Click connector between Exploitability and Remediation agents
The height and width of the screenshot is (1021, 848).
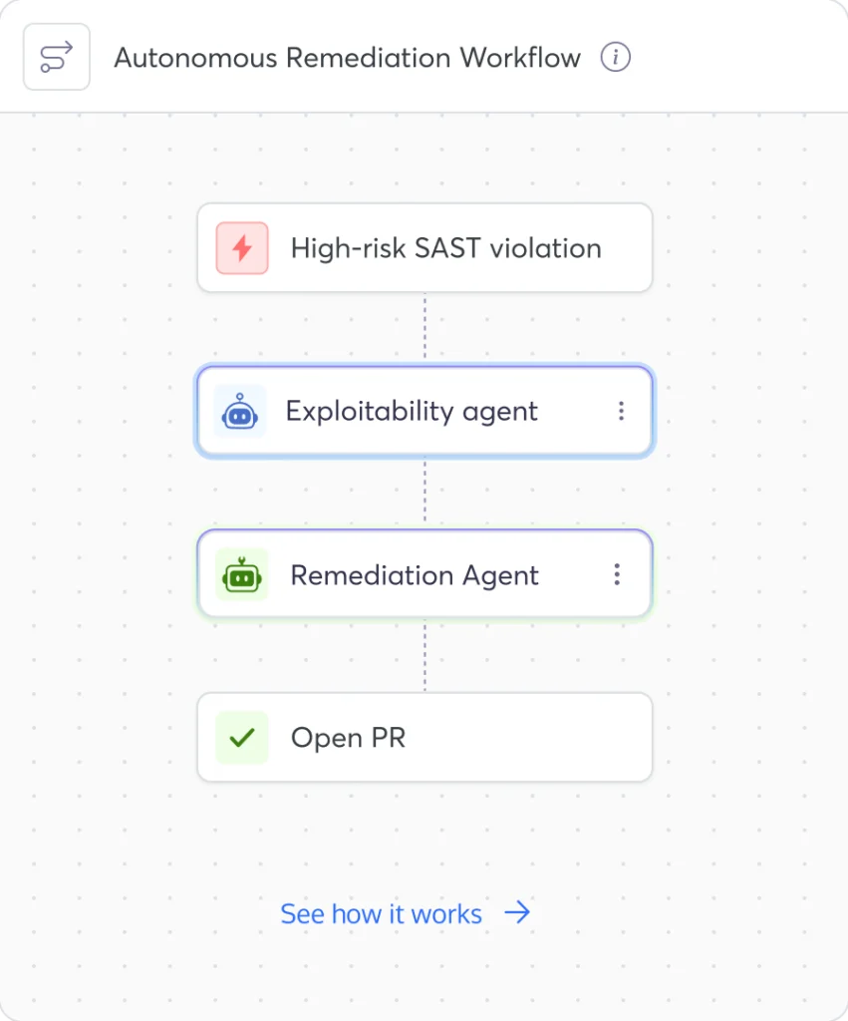point(424,491)
